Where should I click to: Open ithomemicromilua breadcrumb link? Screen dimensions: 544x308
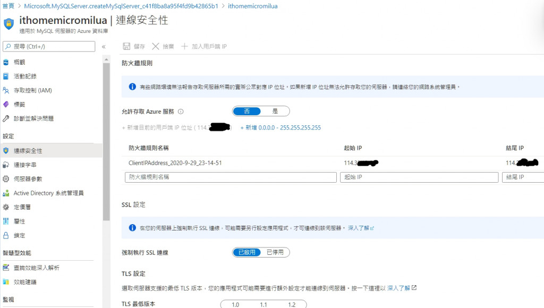pos(252,6)
